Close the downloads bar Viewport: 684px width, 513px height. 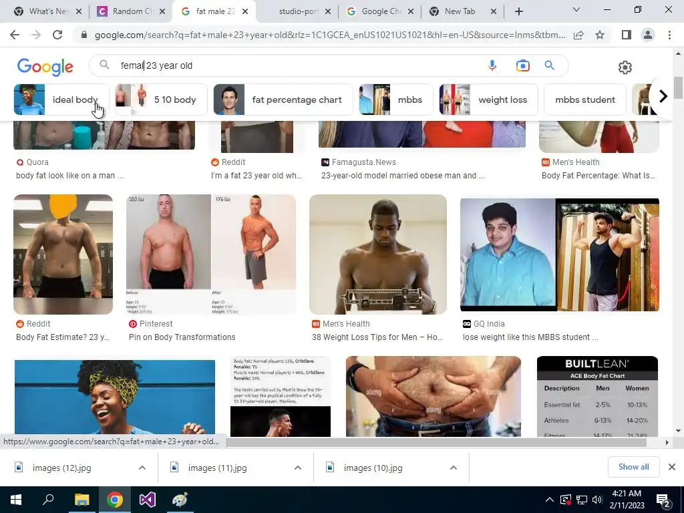click(x=672, y=467)
